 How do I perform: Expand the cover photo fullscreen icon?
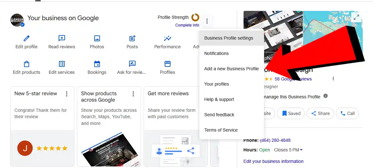click(x=356, y=17)
